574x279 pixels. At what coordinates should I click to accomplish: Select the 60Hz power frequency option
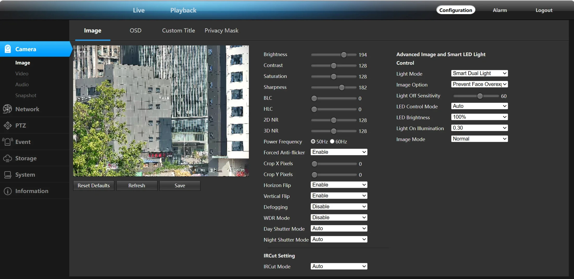pos(332,141)
